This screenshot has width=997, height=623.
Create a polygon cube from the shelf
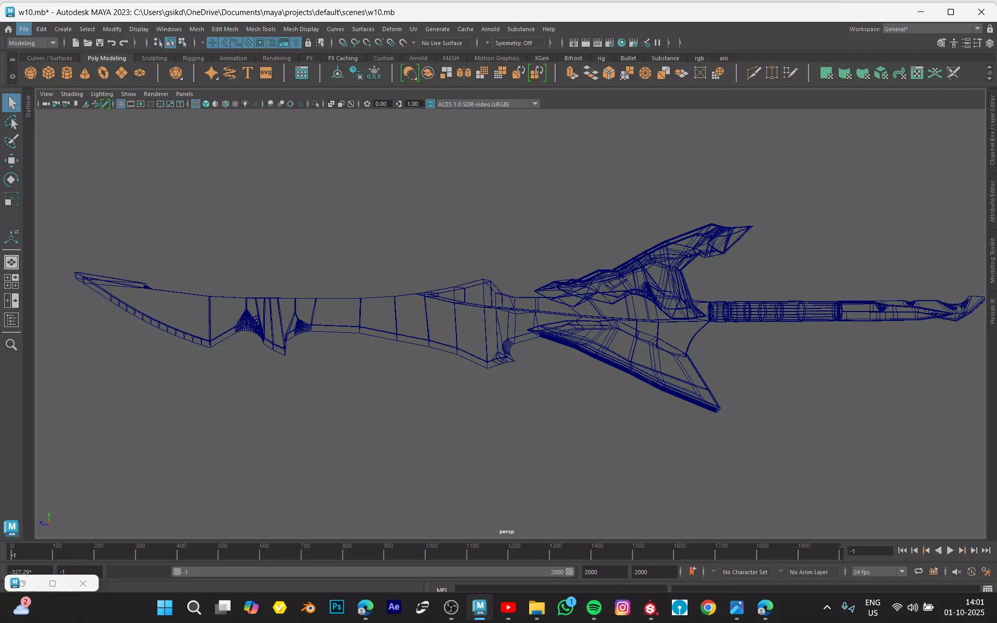[49, 73]
